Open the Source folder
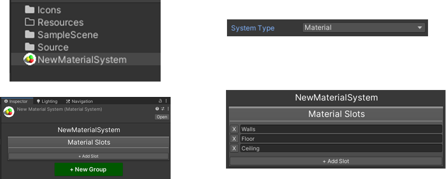 pos(46,47)
